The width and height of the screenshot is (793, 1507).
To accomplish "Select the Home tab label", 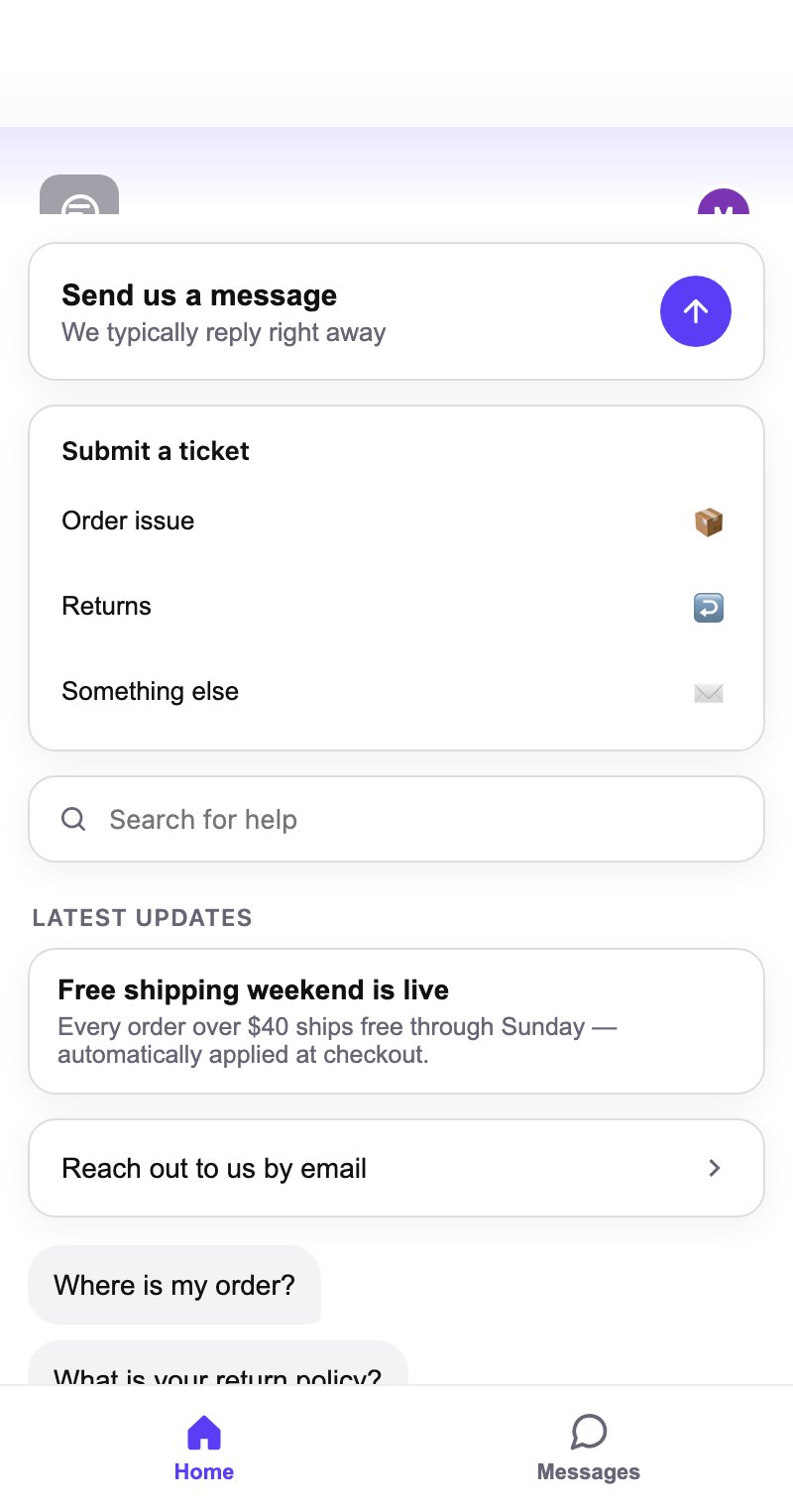I will tap(204, 1471).
